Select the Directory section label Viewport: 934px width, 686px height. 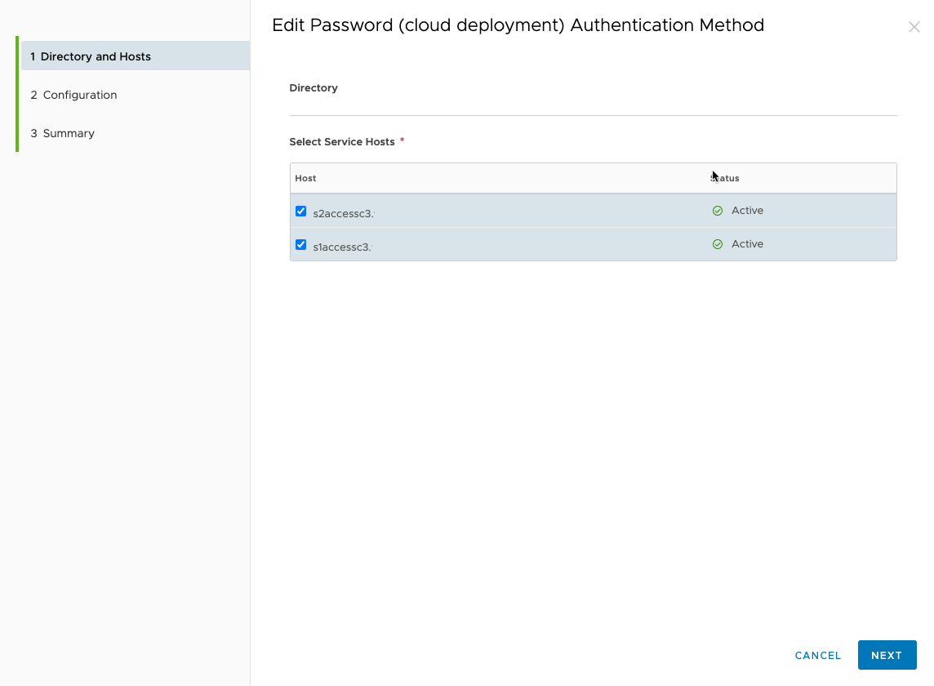314,87
